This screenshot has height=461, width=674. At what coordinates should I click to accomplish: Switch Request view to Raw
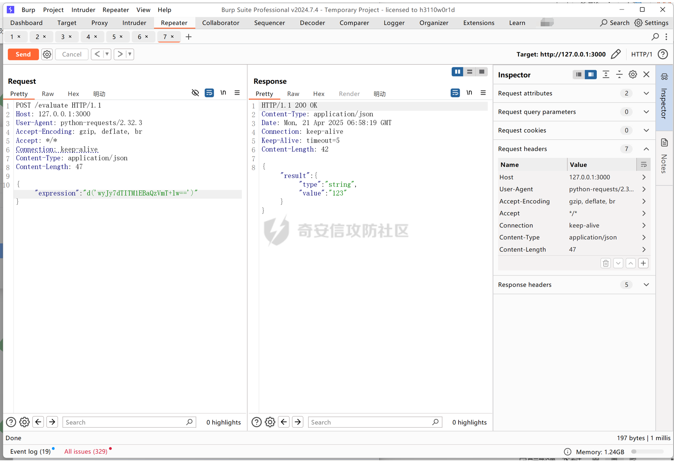48,94
